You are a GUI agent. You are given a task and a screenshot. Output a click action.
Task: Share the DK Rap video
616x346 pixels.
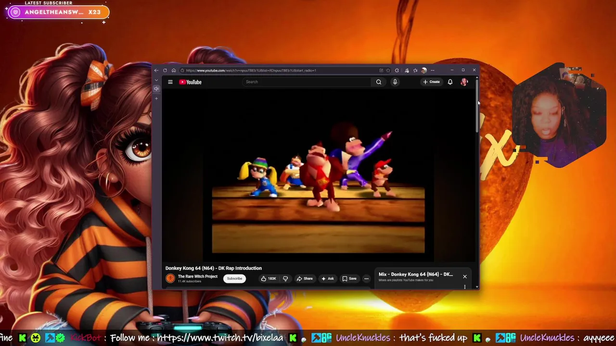pyautogui.click(x=305, y=279)
